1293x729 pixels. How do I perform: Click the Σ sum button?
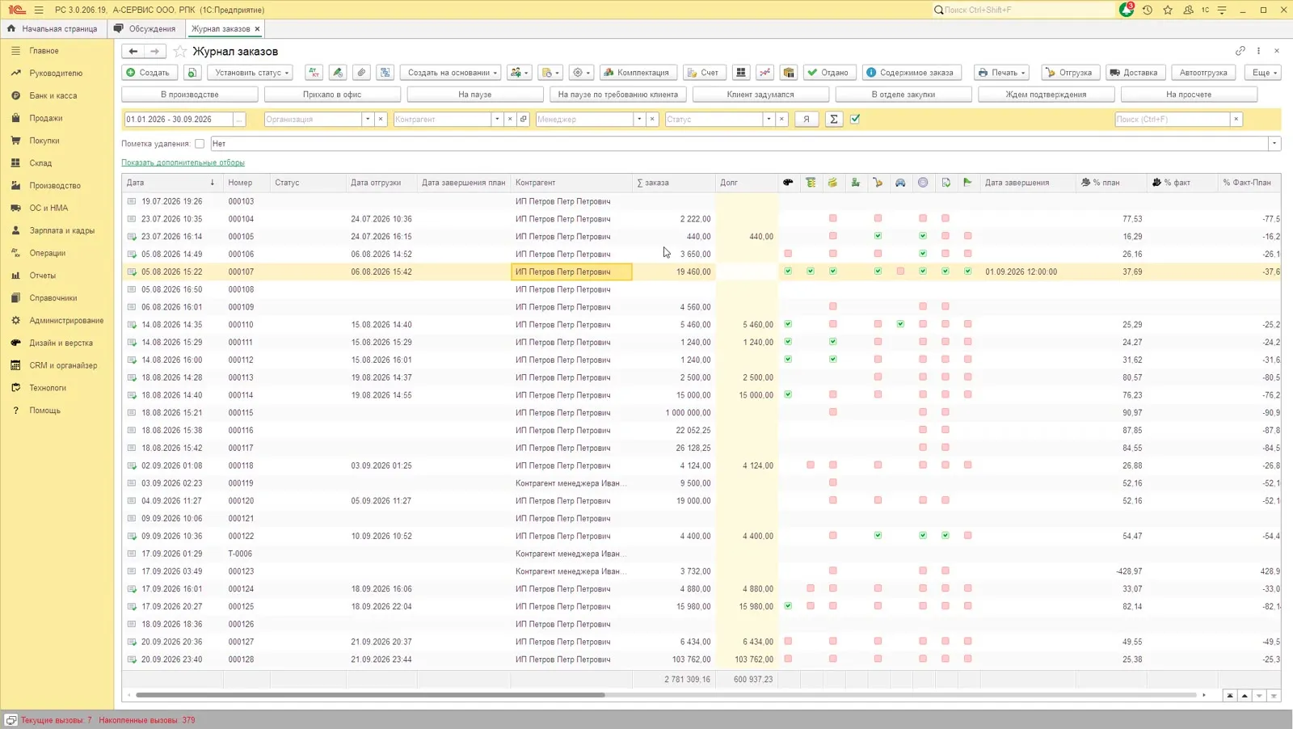click(834, 119)
